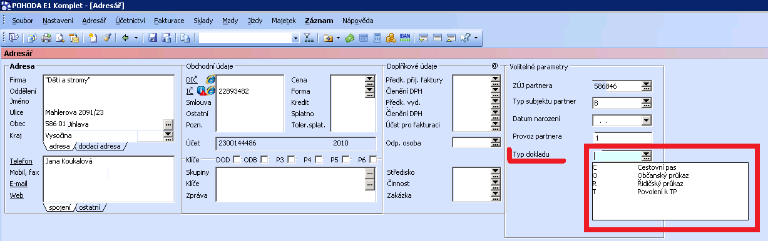Viewport: 768px width, 241px height.
Task: Open the Kraj dropdown arrow
Action: point(168,135)
